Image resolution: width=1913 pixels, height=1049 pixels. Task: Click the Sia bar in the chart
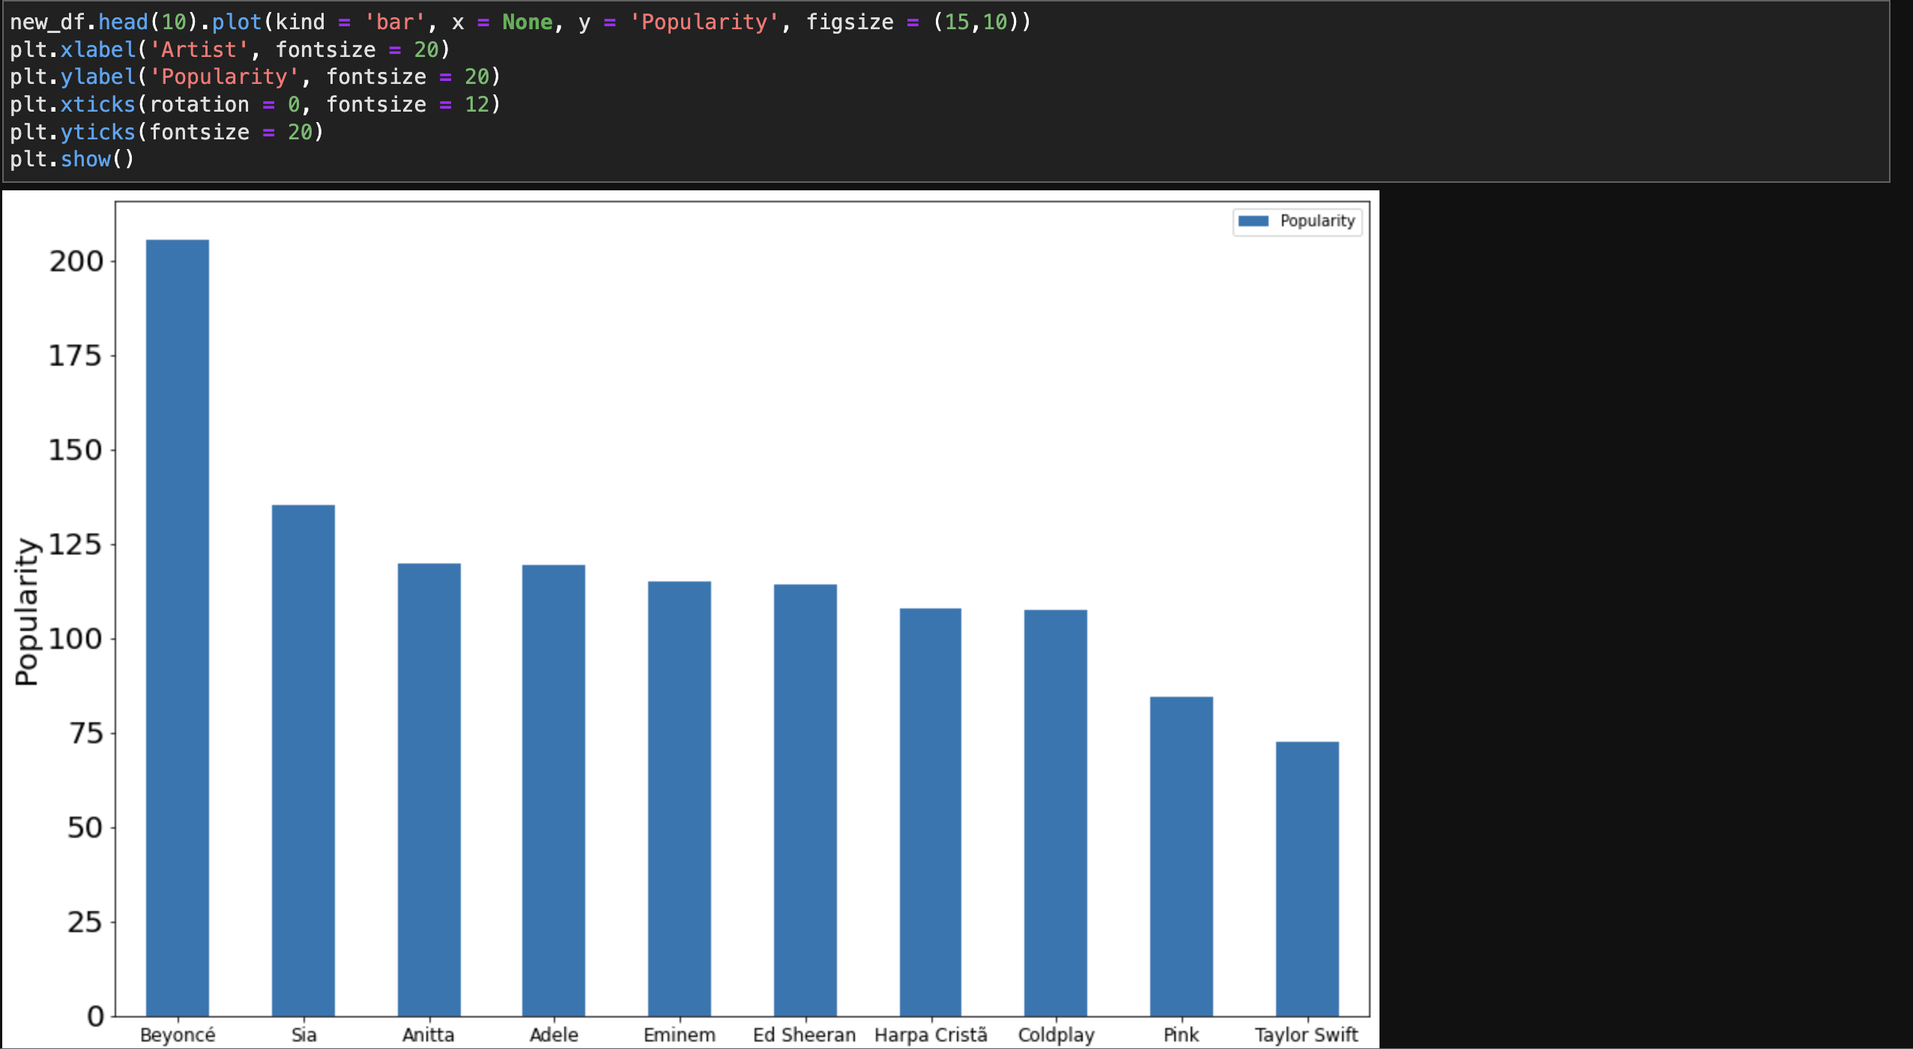(x=303, y=761)
